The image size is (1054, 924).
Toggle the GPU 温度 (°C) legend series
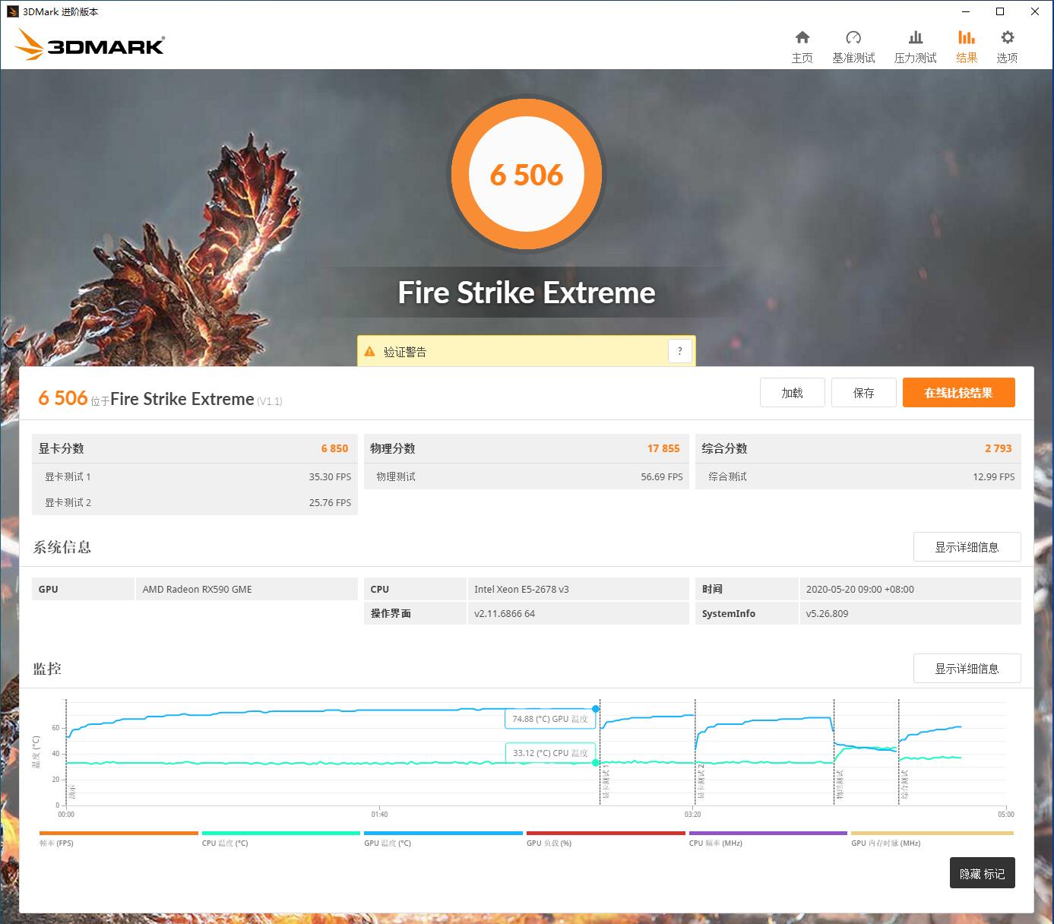pyautogui.click(x=443, y=838)
